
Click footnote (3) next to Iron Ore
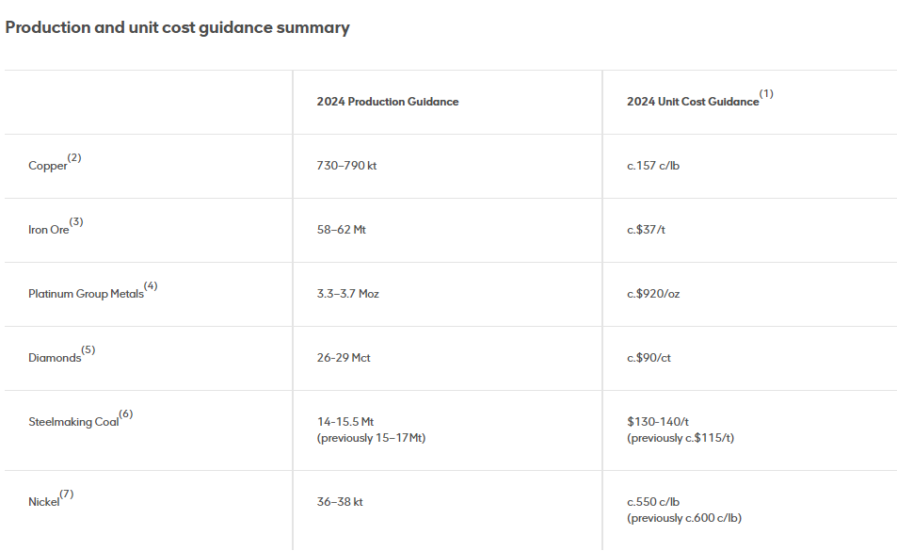tap(76, 222)
